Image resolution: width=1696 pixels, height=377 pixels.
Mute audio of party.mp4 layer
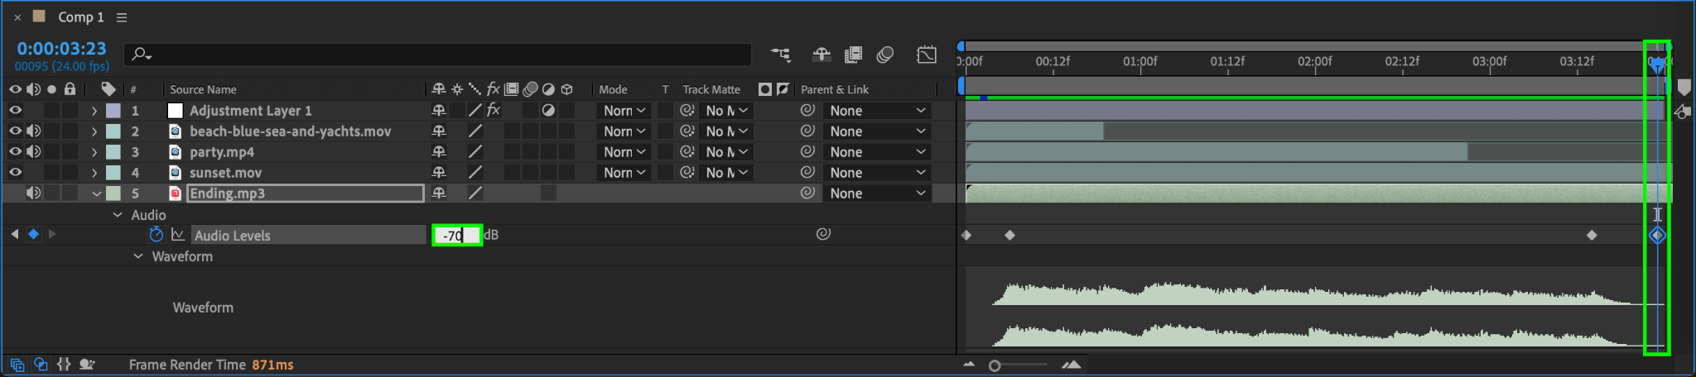34,151
